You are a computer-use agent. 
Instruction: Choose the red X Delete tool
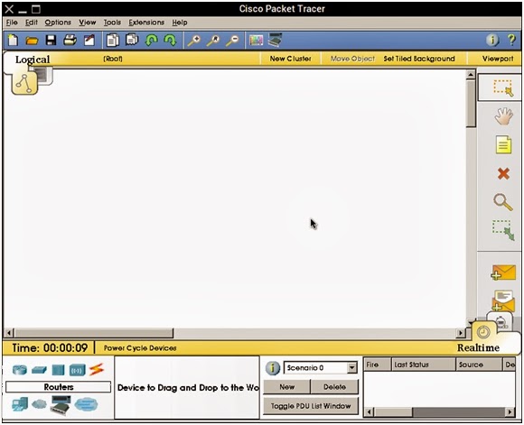click(x=503, y=173)
